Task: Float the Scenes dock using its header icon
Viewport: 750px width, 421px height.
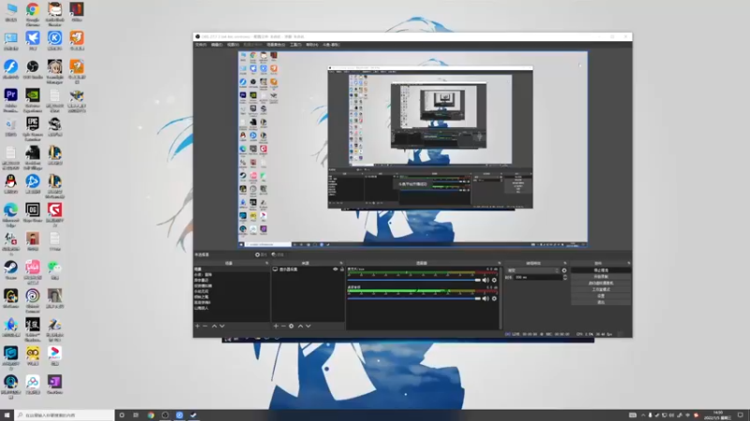Action: (267, 263)
